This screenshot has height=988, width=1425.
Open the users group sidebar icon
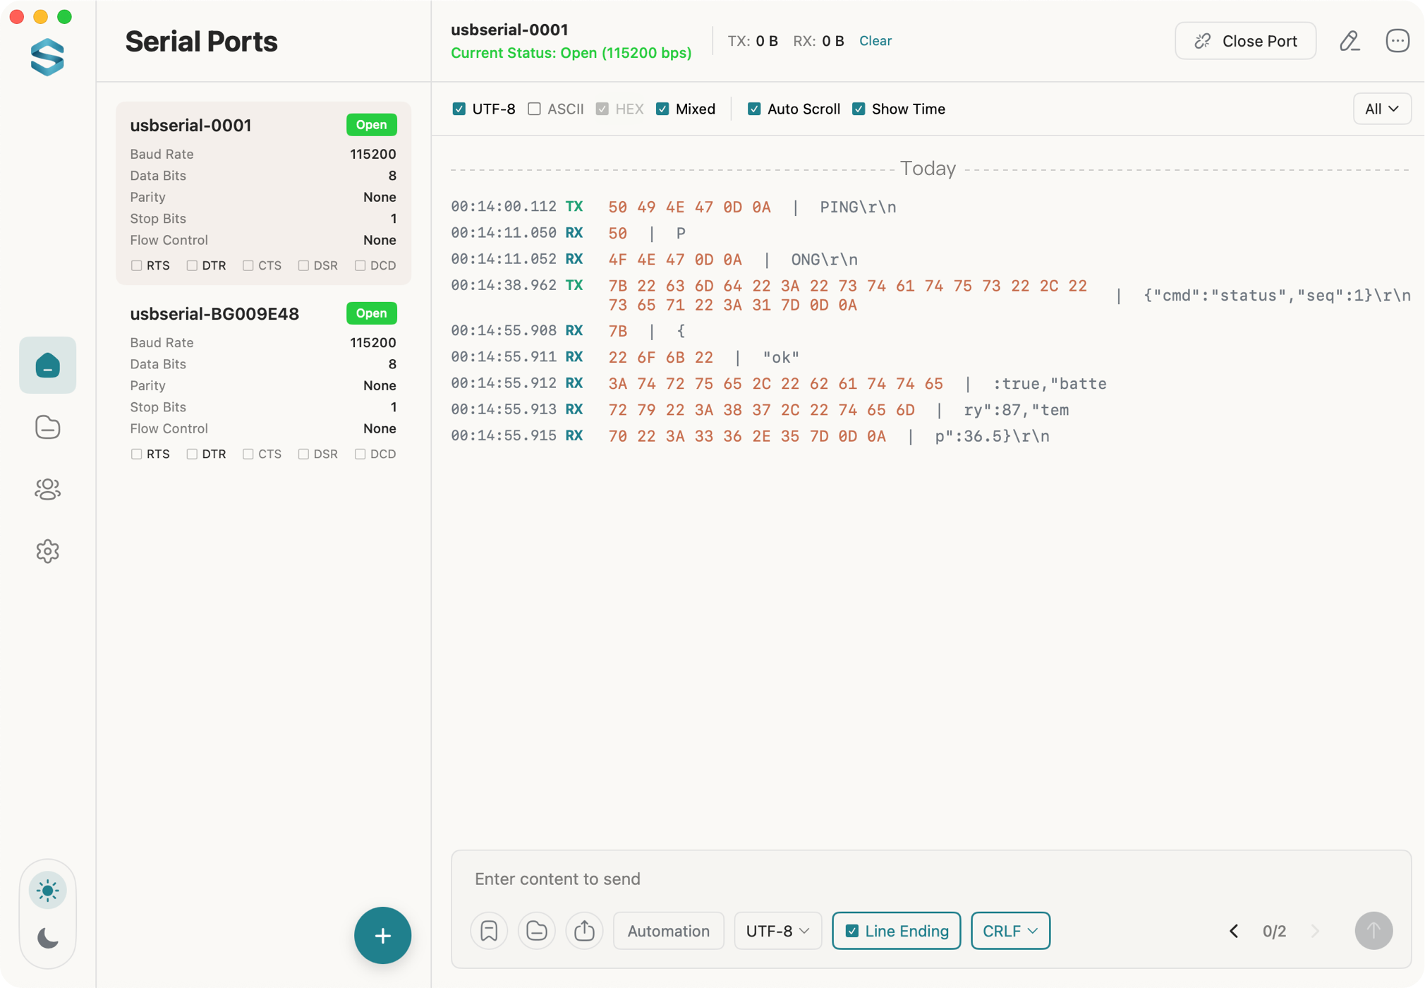(47, 489)
